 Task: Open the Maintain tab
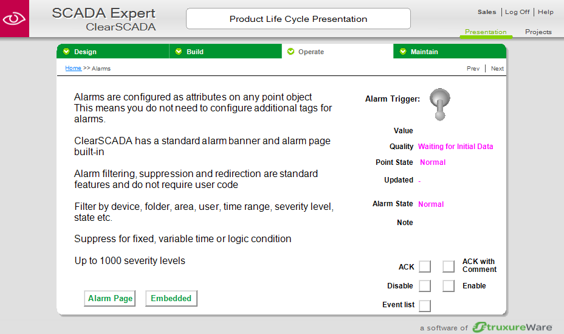(450, 51)
